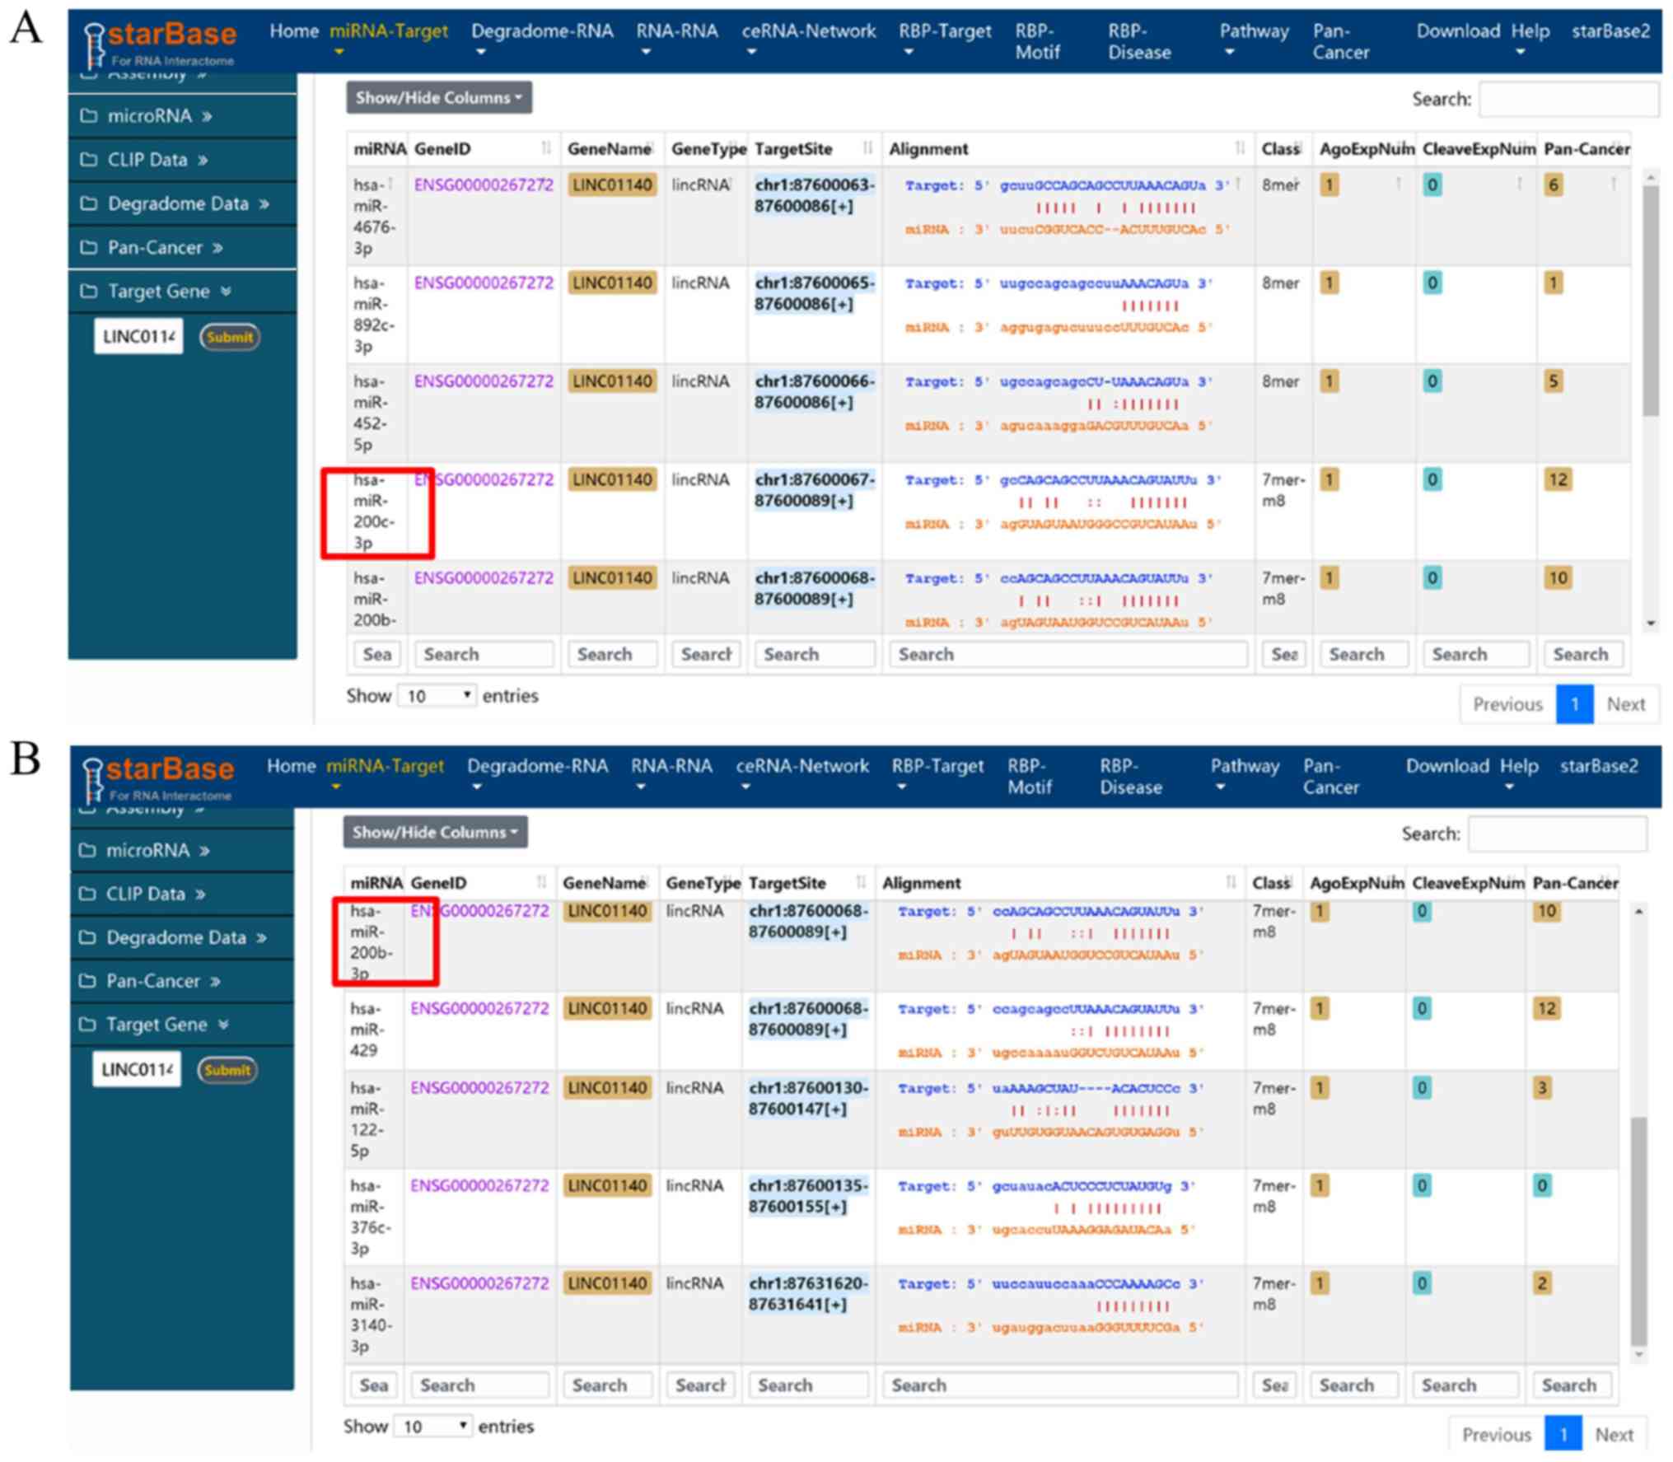Click the sort icon on top TargetSite column
This screenshot has width=1673, height=1462.
867,148
